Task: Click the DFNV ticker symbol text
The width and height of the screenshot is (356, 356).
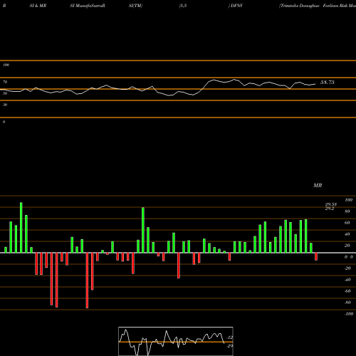Action: click(236, 6)
